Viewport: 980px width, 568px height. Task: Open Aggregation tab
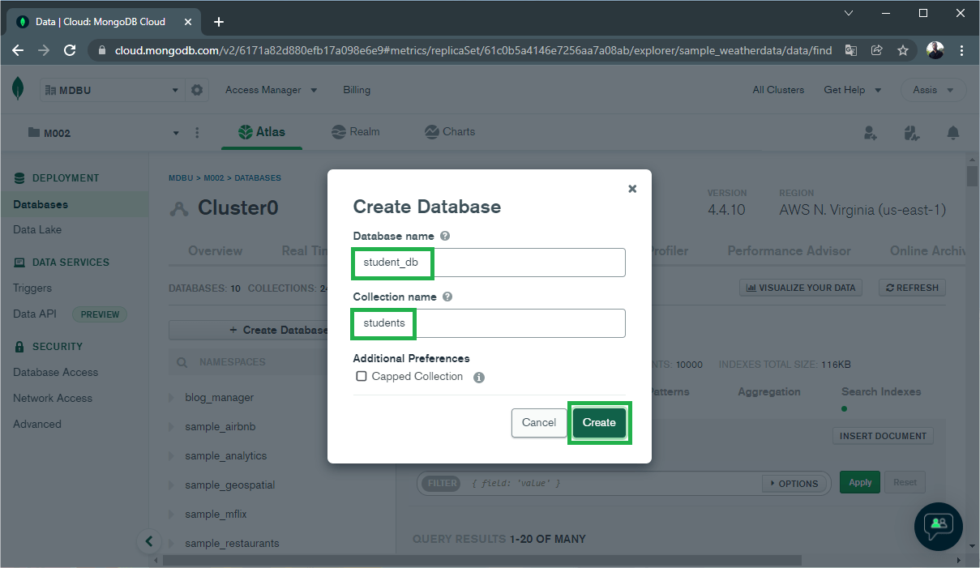769,391
